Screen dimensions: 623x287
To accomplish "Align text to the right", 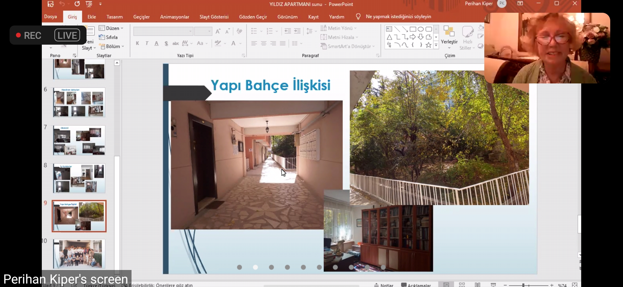I will pos(273,43).
